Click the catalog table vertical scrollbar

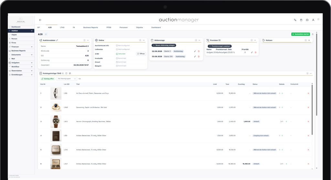[x=312, y=110]
